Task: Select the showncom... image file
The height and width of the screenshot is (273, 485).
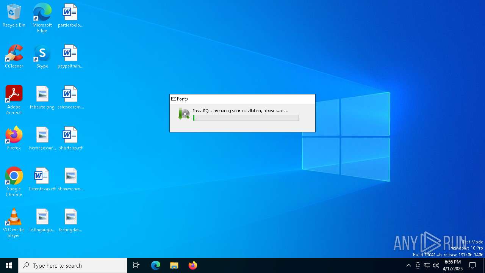Action: 70,179
